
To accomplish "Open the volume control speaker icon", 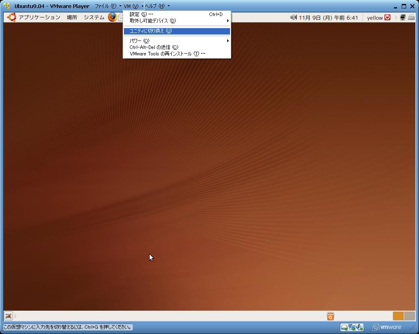I will (294, 17).
